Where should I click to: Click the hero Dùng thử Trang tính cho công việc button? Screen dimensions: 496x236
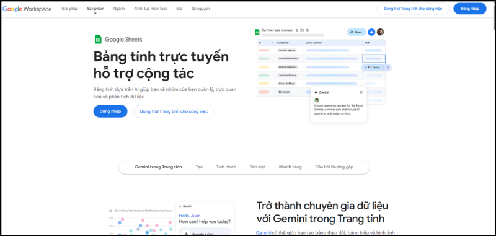pos(174,111)
